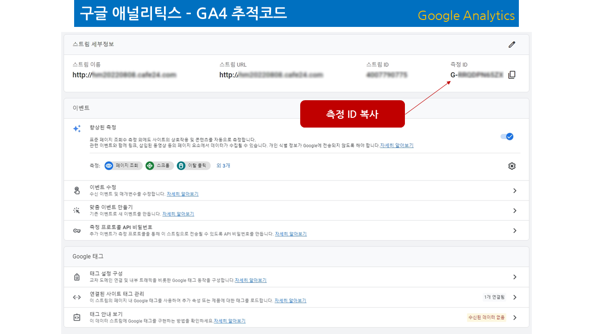Screen dimensions: 593x334
Task: Click the Google 태그 section header
Action: 88,257
